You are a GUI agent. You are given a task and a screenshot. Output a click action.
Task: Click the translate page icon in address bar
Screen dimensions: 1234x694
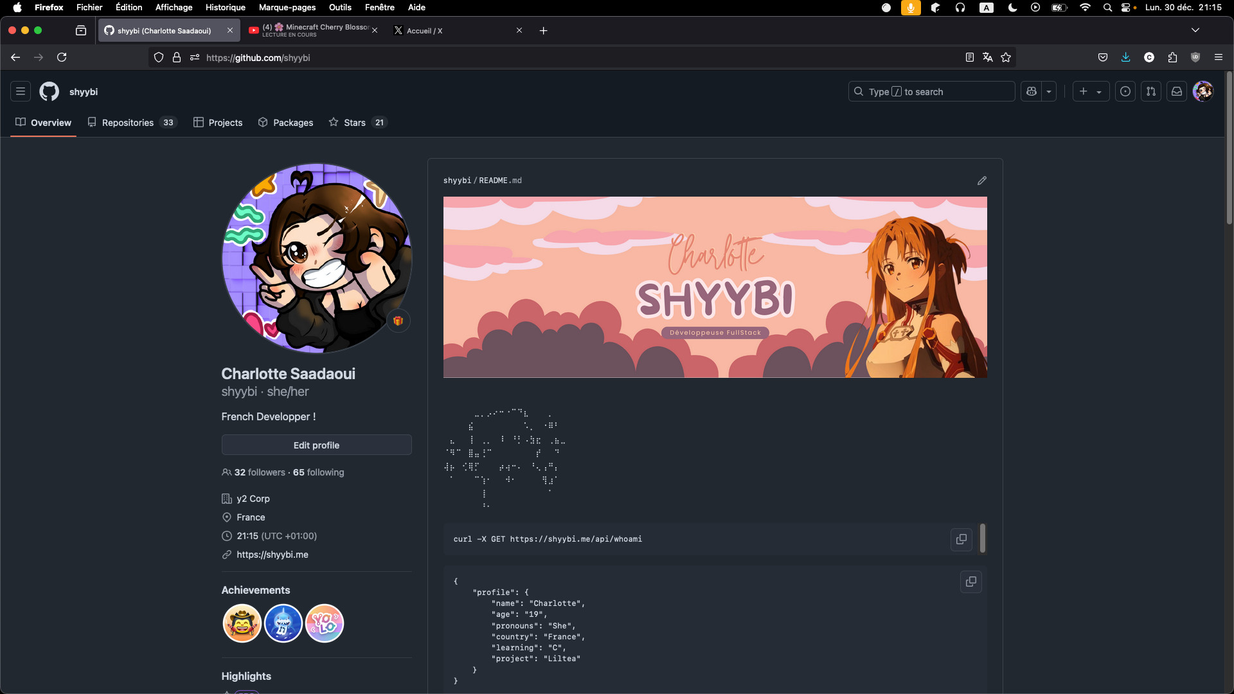click(988, 58)
